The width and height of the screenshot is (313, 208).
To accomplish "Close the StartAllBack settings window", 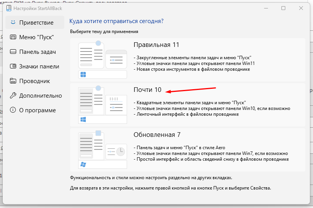I will (301, 8).
